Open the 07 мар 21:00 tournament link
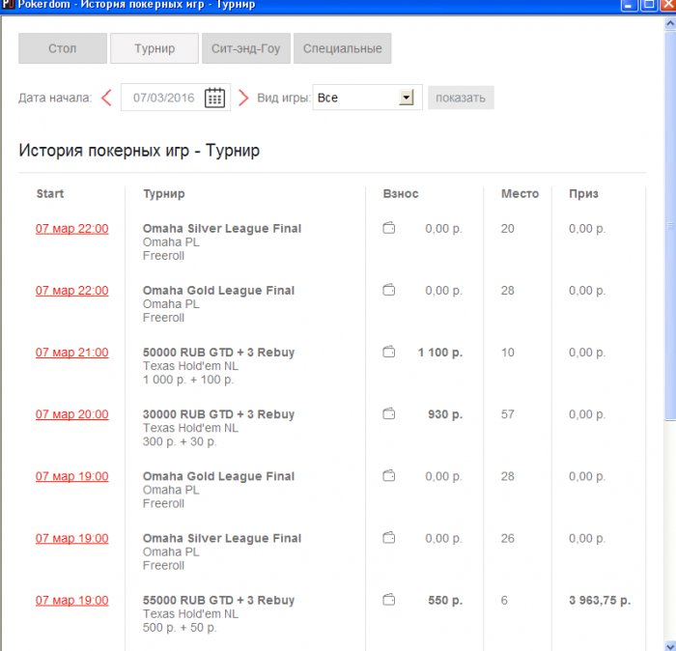This screenshot has height=651, width=676. pyautogui.click(x=72, y=353)
